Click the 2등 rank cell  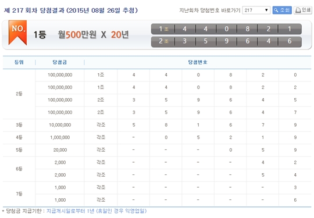pyautogui.click(x=19, y=94)
